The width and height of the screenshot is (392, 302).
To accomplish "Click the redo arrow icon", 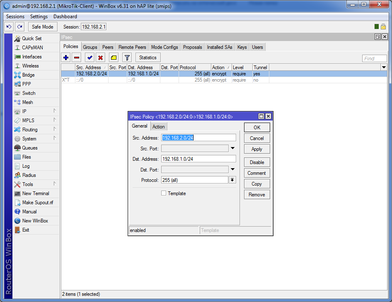I will coord(19,27).
